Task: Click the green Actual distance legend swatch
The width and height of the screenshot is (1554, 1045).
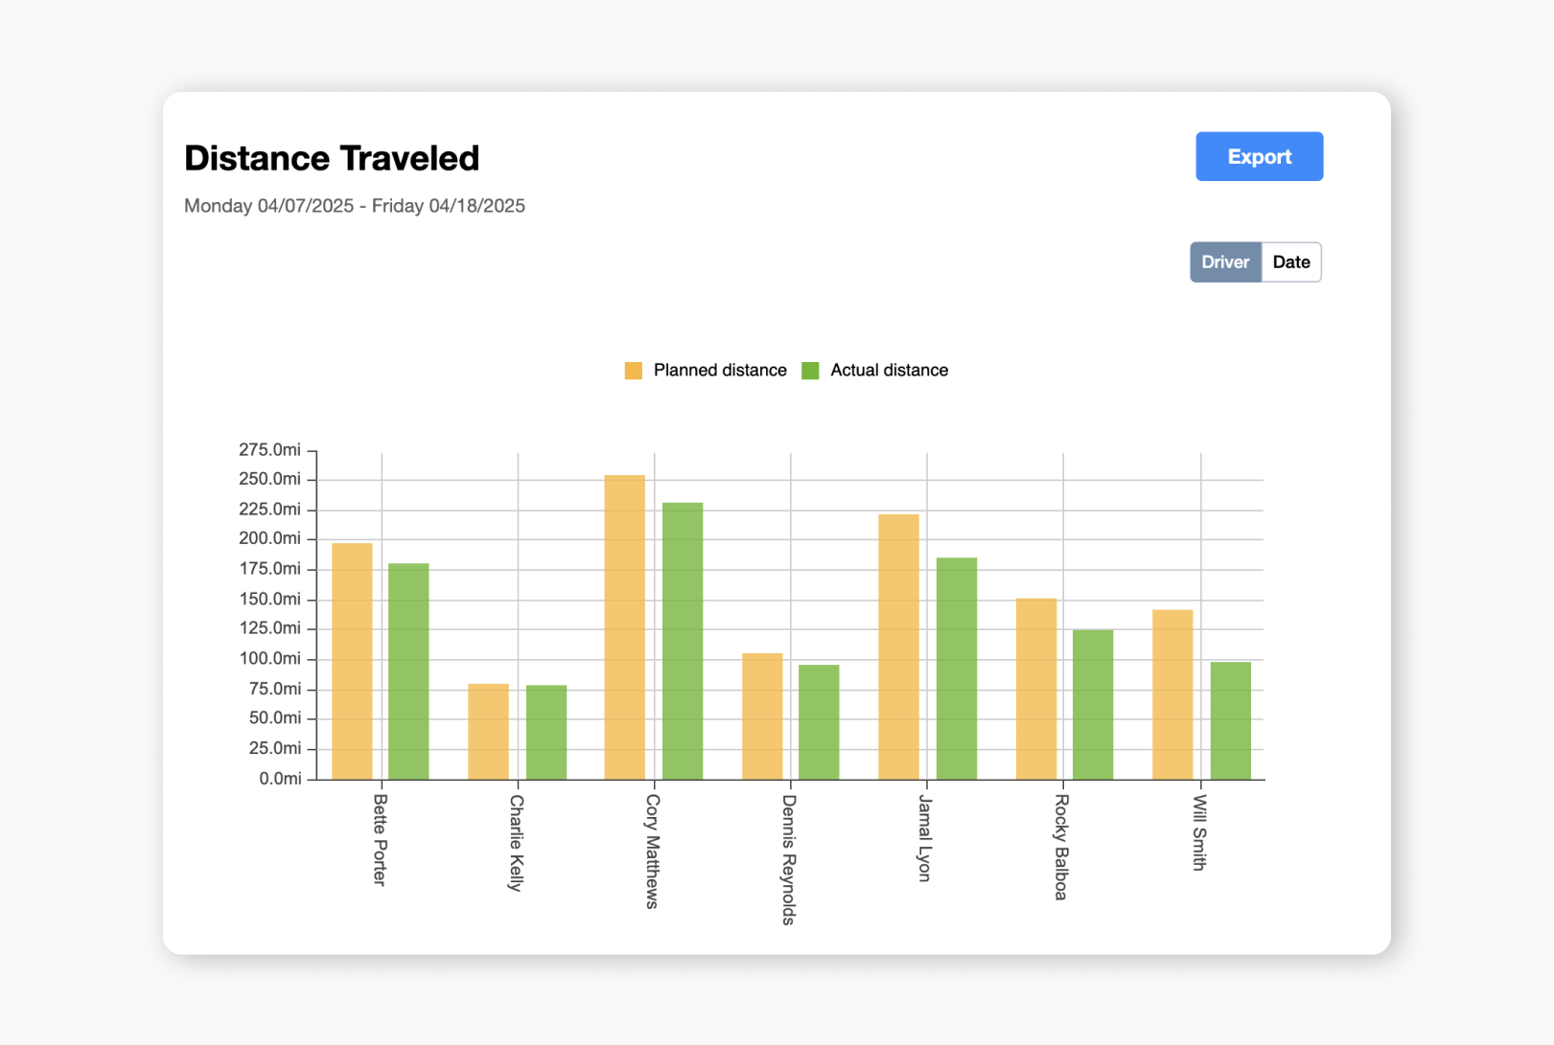Action: [810, 370]
